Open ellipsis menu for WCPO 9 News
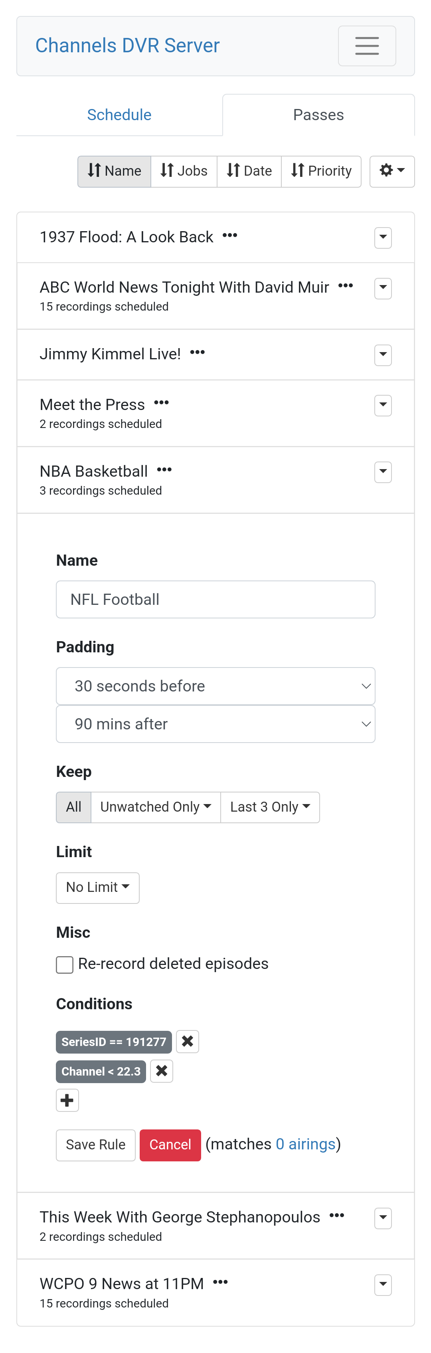Image resolution: width=431 pixels, height=1353 pixels. click(x=220, y=1283)
